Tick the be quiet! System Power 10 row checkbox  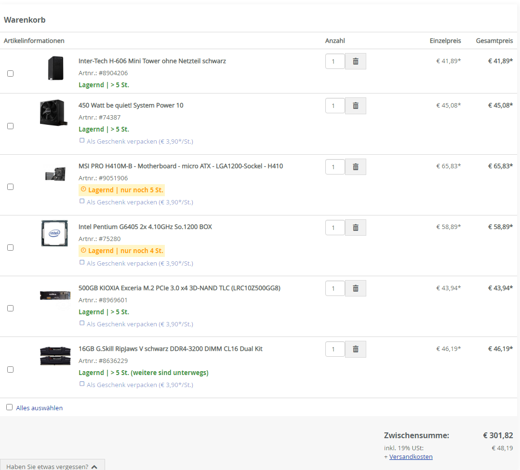coord(10,126)
